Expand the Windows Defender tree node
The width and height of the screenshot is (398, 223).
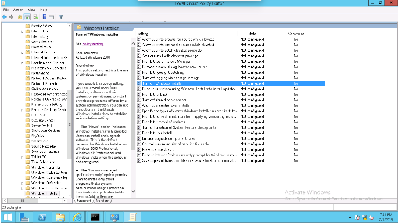click(x=22, y=183)
